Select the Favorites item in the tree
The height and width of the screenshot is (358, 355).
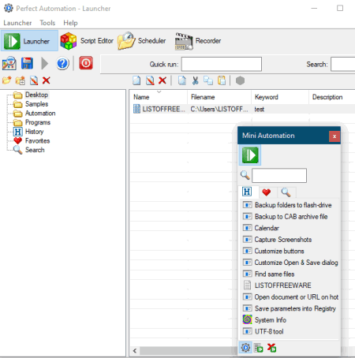37,141
